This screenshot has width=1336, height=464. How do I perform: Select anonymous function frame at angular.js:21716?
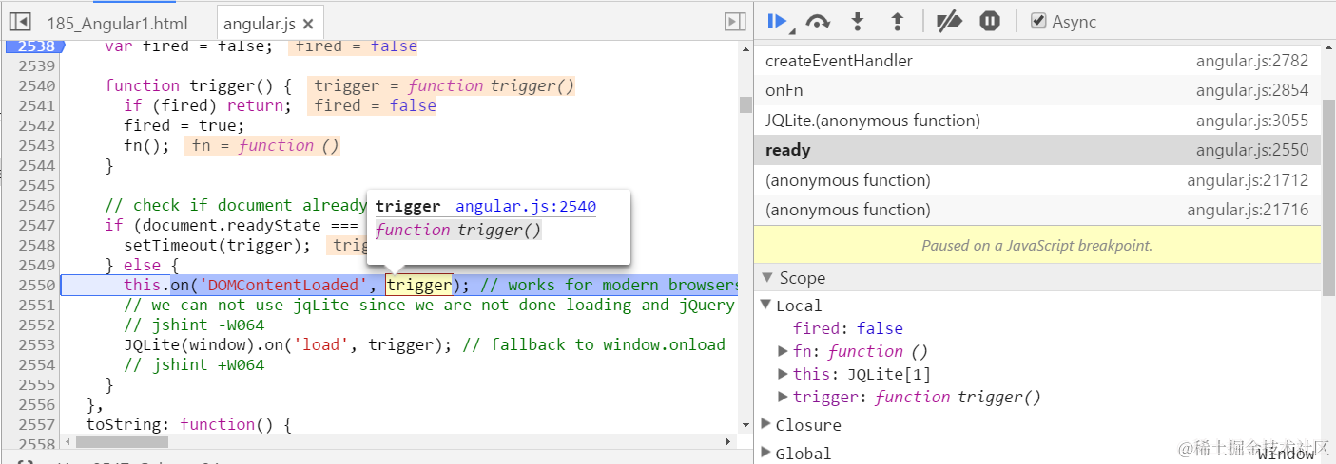coord(1036,210)
